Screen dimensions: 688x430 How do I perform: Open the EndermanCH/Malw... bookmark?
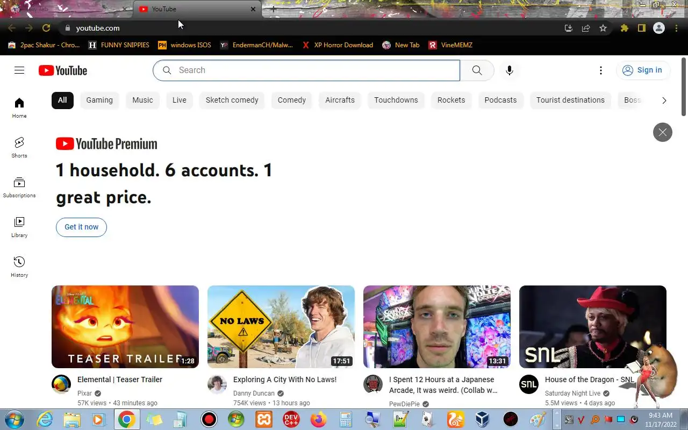point(256,45)
